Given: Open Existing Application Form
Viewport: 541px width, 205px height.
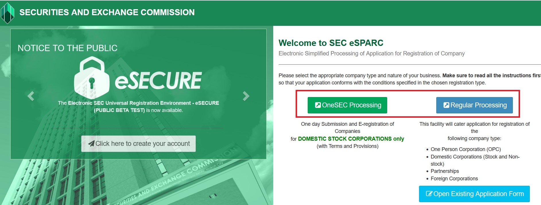Looking at the screenshot, I should pyautogui.click(x=474, y=194).
